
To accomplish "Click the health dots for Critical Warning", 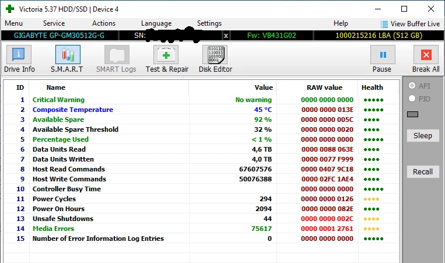I will 373,100.
